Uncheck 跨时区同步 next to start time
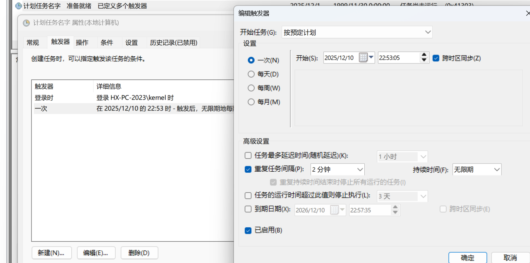The height and width of the screenshot is (263, 530). [x=436, y=58]
